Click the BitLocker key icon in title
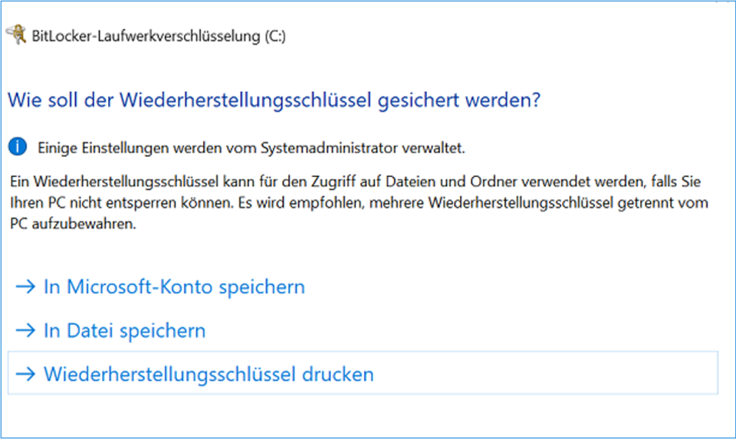 pyautogui.click(x=16, y=34)
